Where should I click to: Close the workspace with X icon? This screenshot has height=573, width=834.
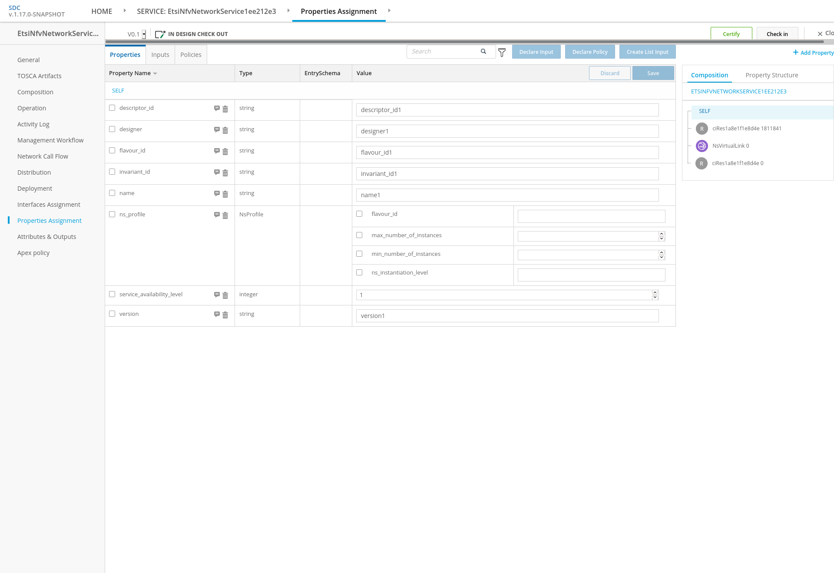(820, 34)
